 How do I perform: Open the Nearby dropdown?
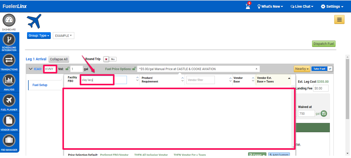302,69
